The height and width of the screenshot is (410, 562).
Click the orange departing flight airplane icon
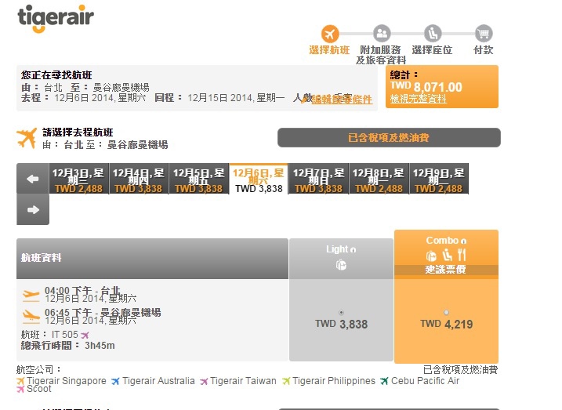pyautogui.click(x=27, y=138)
